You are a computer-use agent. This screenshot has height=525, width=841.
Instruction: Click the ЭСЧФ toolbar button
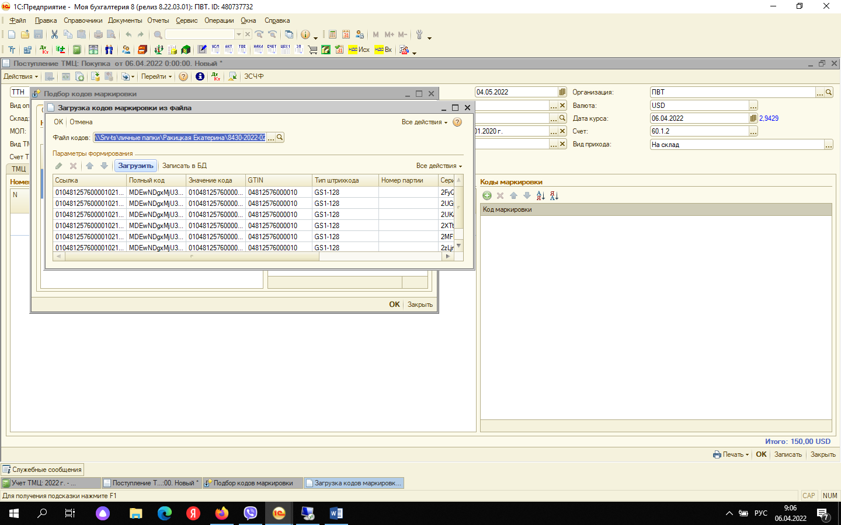point(253,76)
